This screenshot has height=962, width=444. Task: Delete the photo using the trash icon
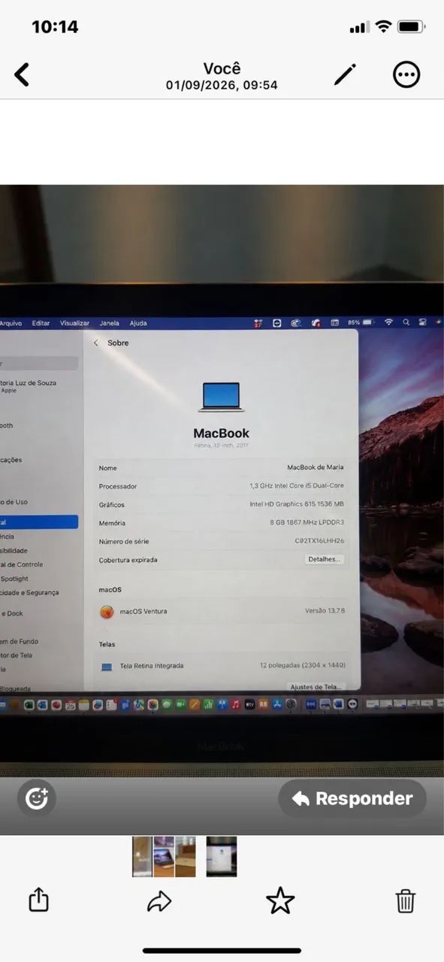click(406, 900)
